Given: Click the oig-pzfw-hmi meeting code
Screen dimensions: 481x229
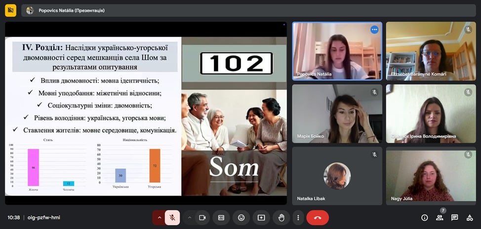Looking at the screenshot, I should (43, 218).
